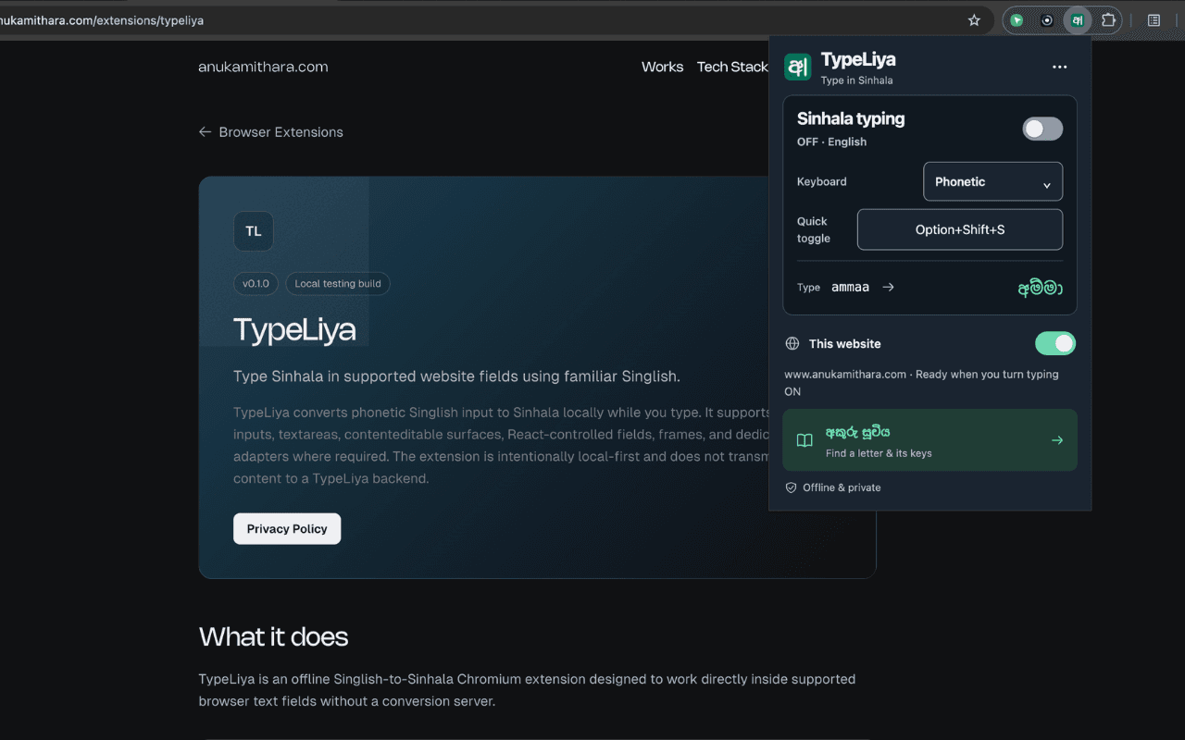The width and height of the screenshot is (1185, 740).
Task: Click the green arrow extension icon in toolbar
Action: tap(1017, 20)
